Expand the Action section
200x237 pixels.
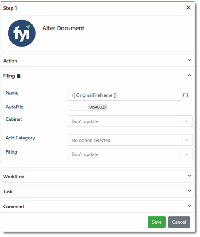pyautogui.click(x=98, y=61)
